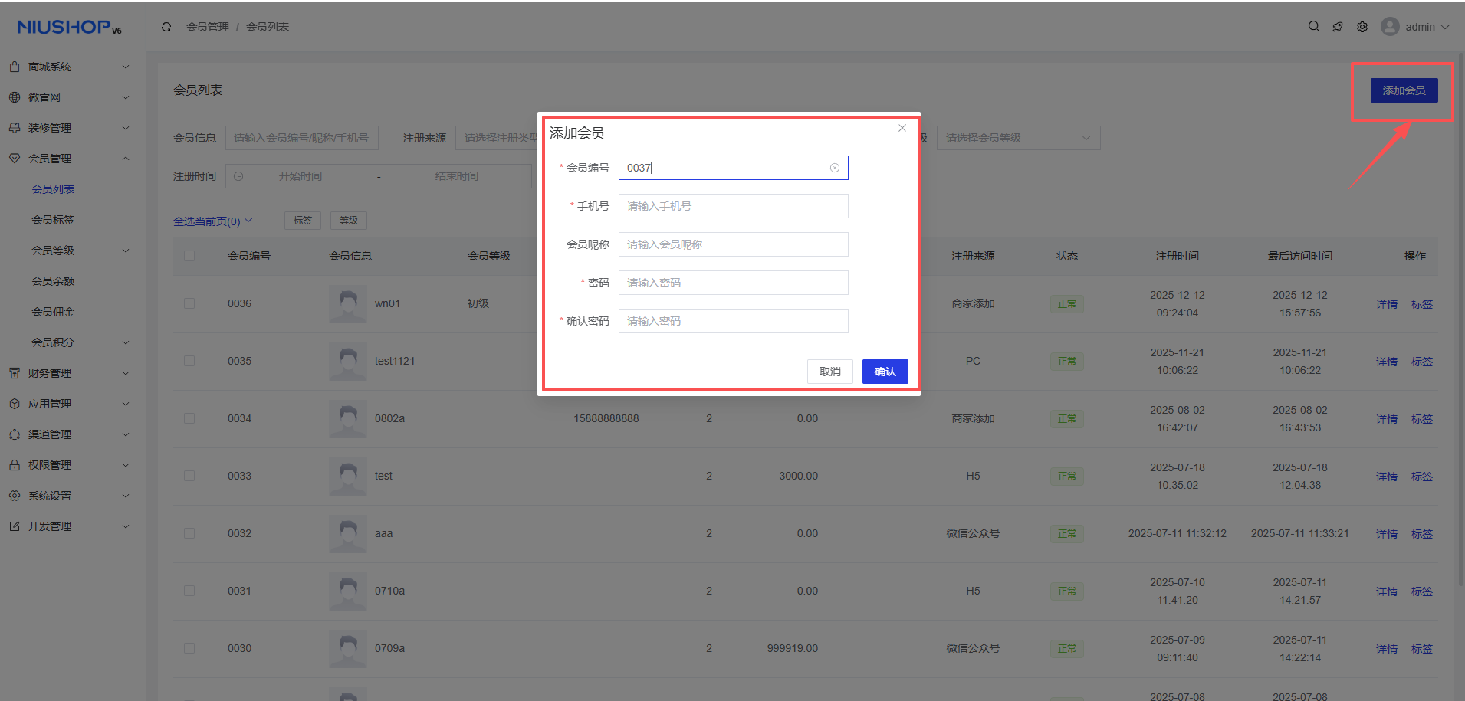Click the 确认 button in dialog
Screen dimensions: 1465x701
pos(885,372)
